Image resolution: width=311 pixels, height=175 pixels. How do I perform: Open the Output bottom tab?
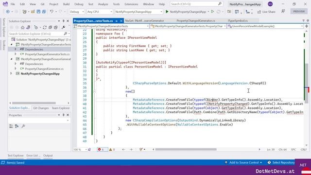48,156
